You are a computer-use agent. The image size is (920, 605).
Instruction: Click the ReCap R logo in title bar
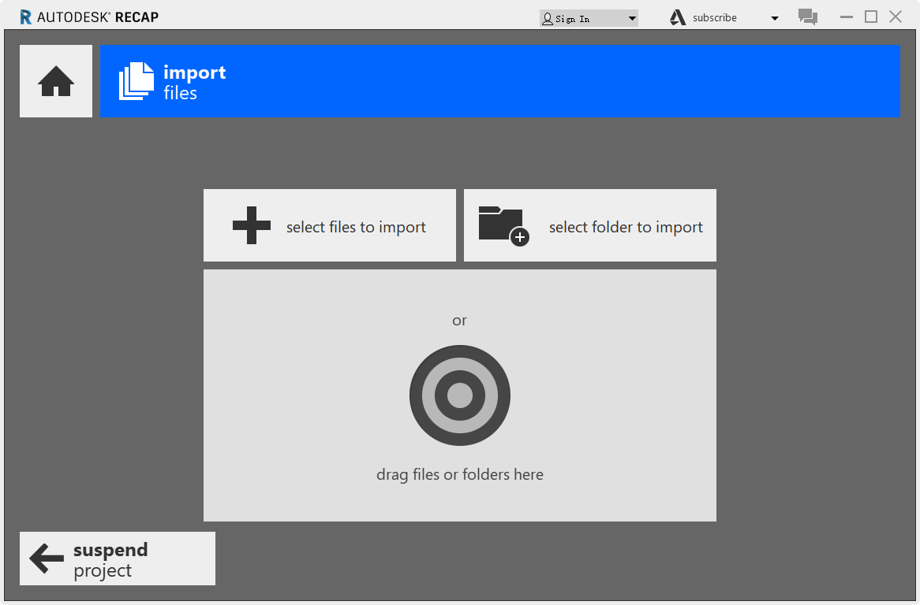26,17
